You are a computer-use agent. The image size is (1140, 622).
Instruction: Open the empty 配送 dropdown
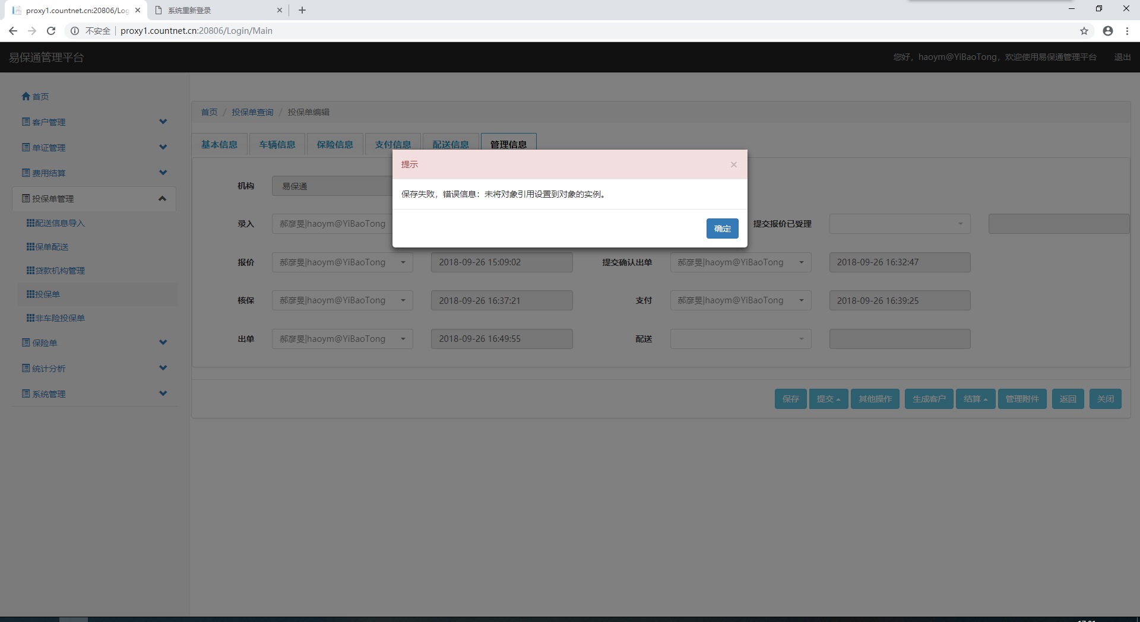point(741,339)
